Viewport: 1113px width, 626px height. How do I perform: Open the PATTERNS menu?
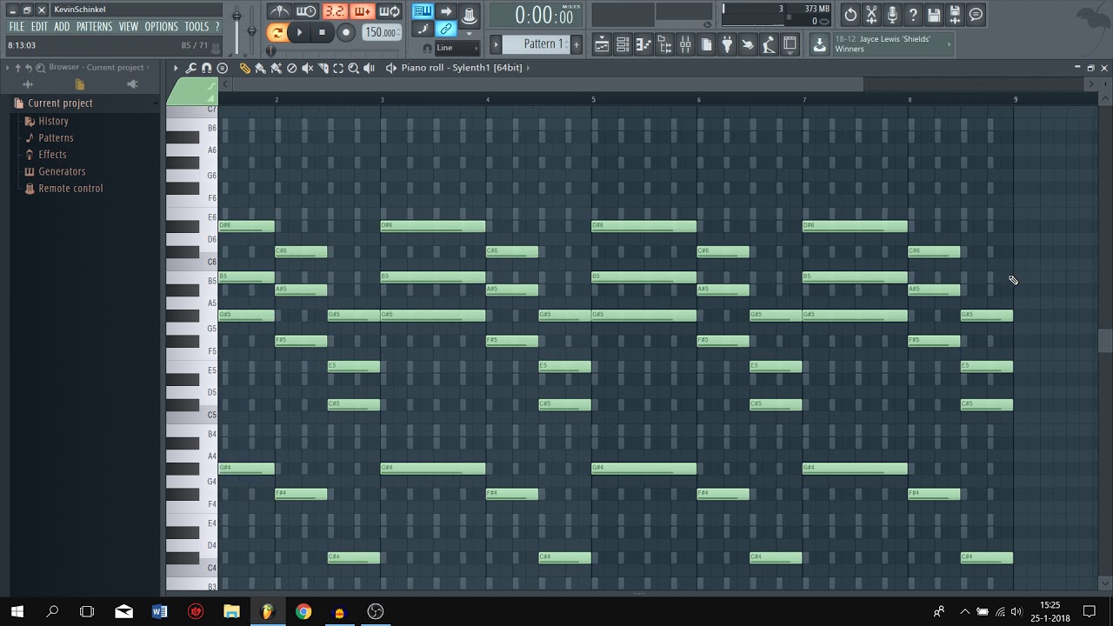(94, 27)
